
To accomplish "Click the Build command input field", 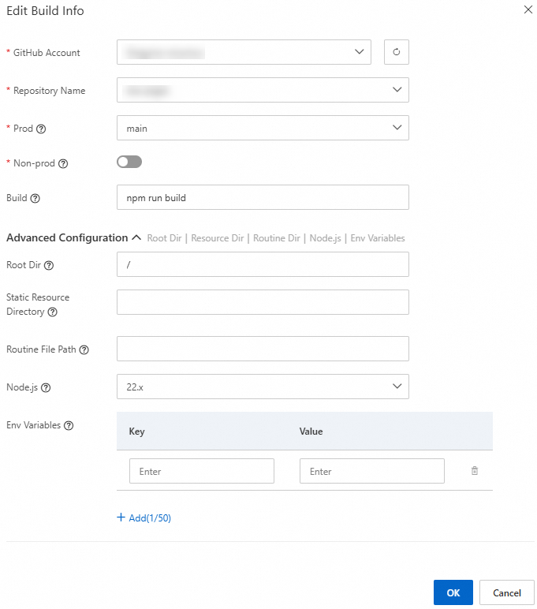I will (263, 197).
